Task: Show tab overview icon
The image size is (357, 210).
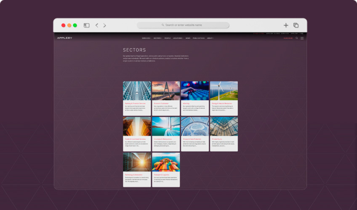Action: pos(296,25)
